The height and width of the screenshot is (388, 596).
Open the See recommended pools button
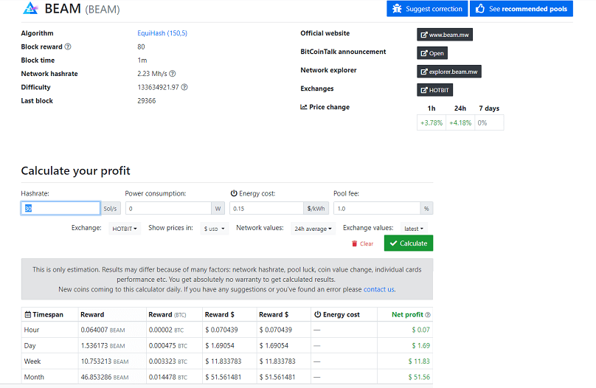tap(521, 9)
